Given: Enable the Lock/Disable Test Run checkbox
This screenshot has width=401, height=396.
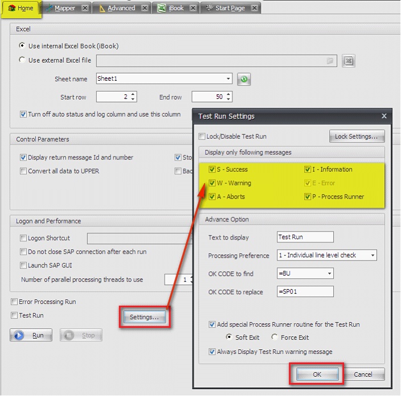Looking at the screenshot, I should [202, 137].
